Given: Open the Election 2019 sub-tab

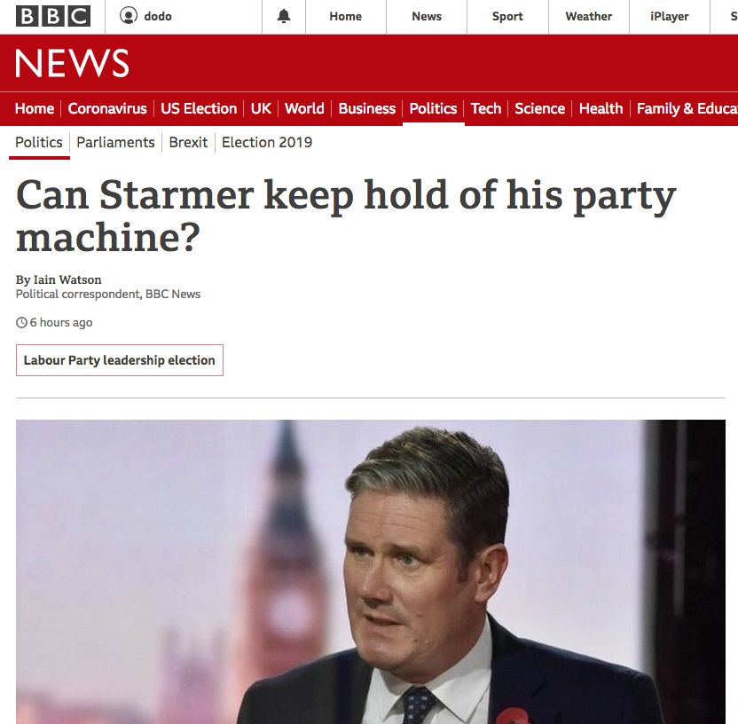Looking at the screenshot, I should coord(267,142).
